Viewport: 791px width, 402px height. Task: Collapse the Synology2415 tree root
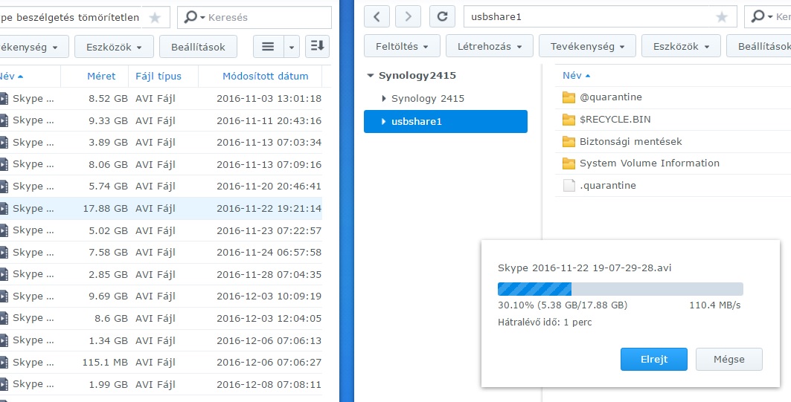tap(371, 76)
